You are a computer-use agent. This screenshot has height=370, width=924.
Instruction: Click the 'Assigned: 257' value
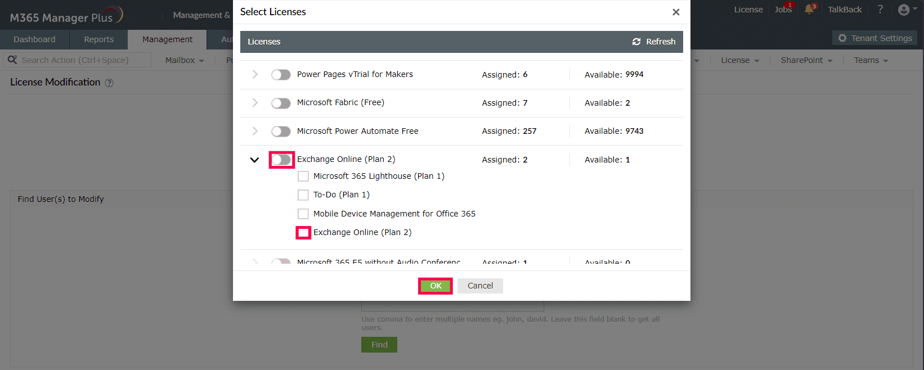[509, 131]
